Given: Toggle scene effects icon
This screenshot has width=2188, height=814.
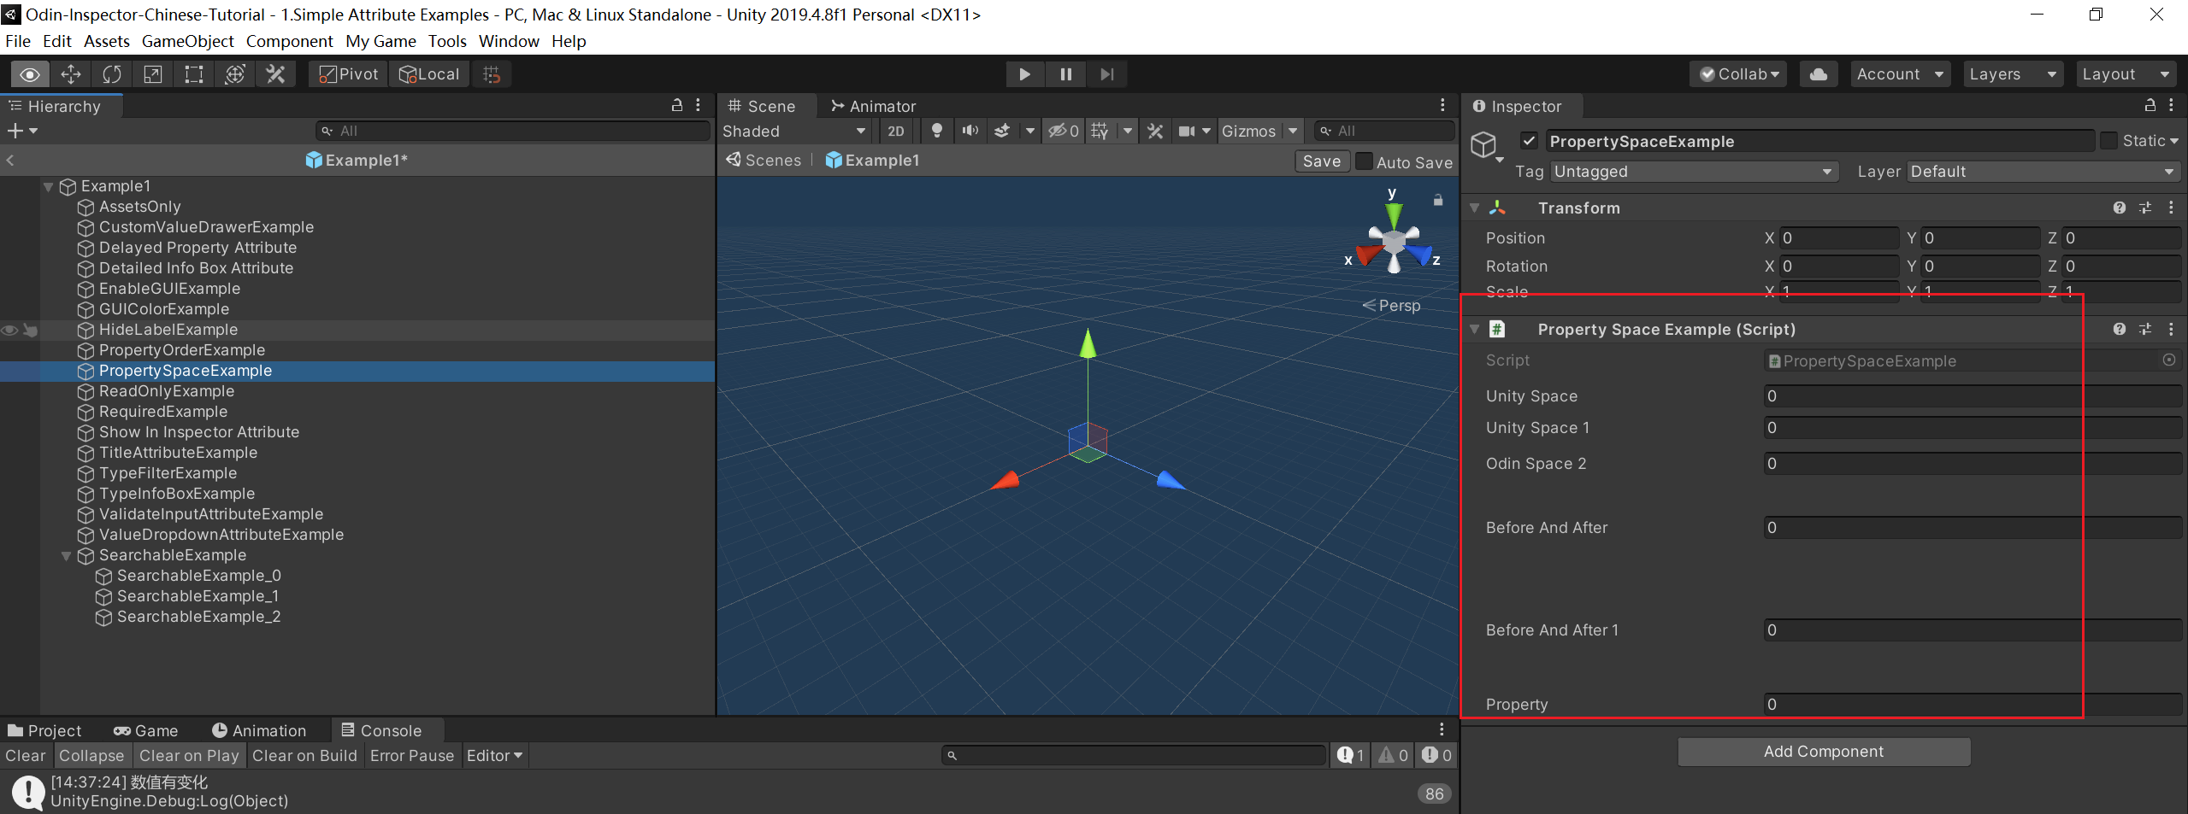Looking at the screenshot, I should tap(1002, 131).
